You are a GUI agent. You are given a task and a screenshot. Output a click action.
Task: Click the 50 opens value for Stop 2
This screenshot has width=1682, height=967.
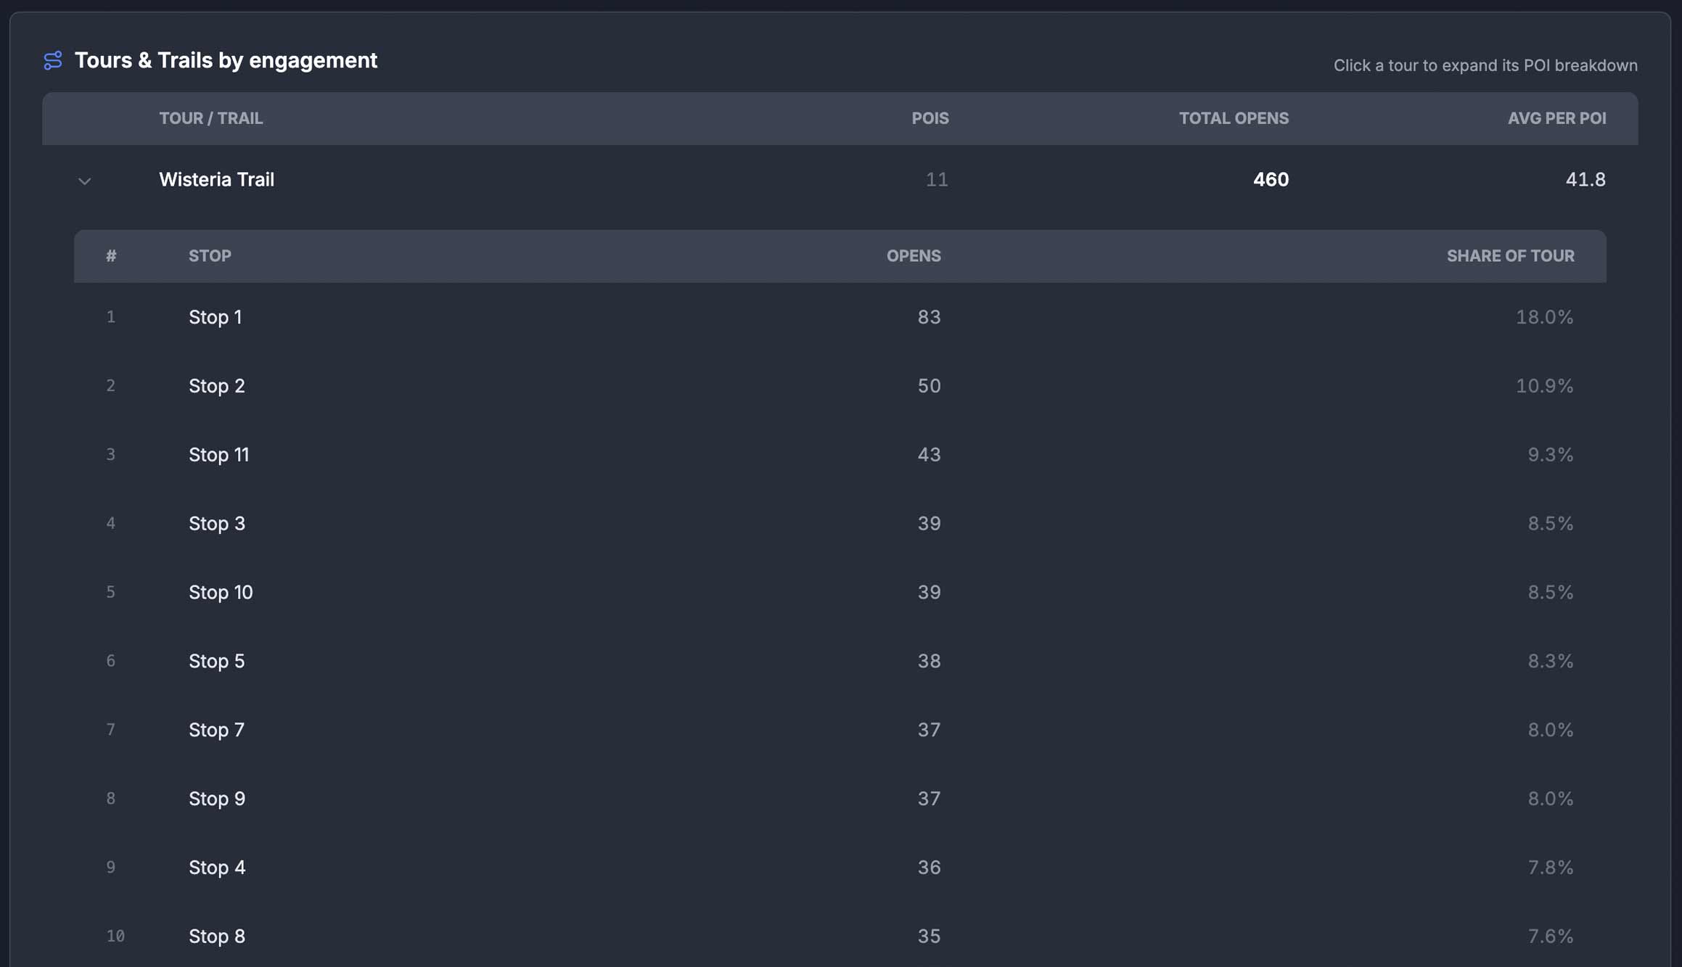(x=929, y=386)
